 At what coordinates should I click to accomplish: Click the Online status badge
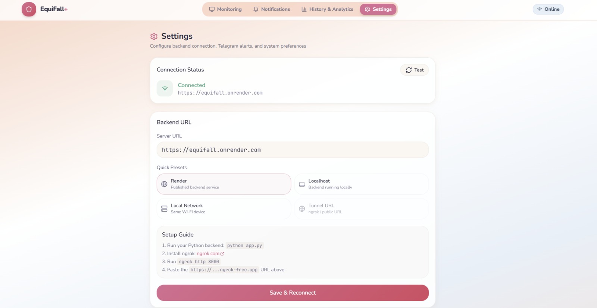tap(548, 9)
